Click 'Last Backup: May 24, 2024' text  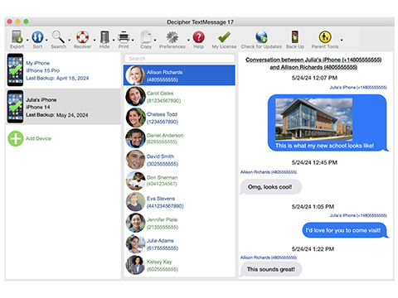tap(57, 115)
